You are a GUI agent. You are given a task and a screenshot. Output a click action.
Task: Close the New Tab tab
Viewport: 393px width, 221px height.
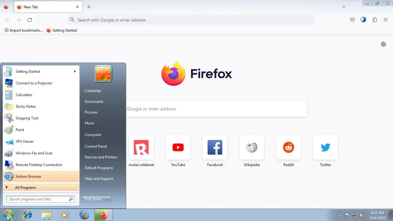[77, 7]
